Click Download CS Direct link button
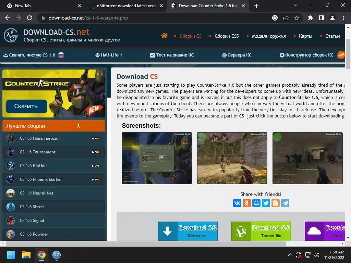 tap(188, 231)
